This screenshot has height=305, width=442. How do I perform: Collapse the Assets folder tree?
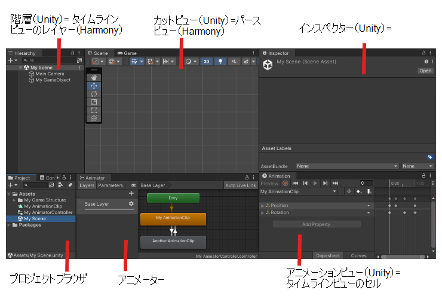(x=9, y=194)
